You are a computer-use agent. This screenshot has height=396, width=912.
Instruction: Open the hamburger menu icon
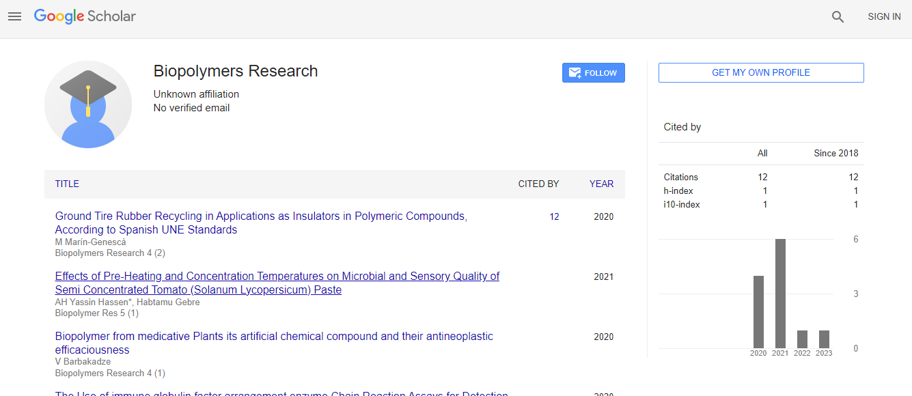click(14, 16)
